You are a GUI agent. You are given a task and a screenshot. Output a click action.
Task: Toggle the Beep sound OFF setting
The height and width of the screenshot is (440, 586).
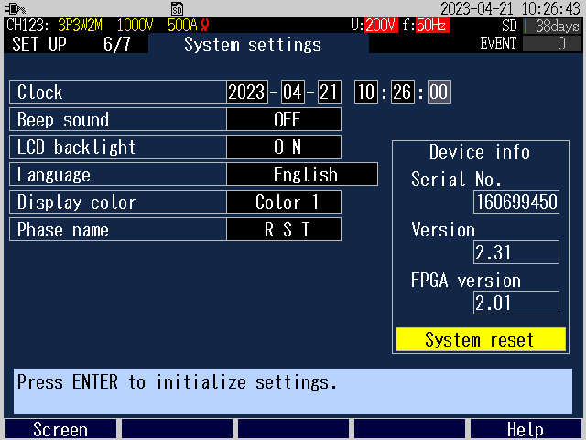tap(284, 119)
